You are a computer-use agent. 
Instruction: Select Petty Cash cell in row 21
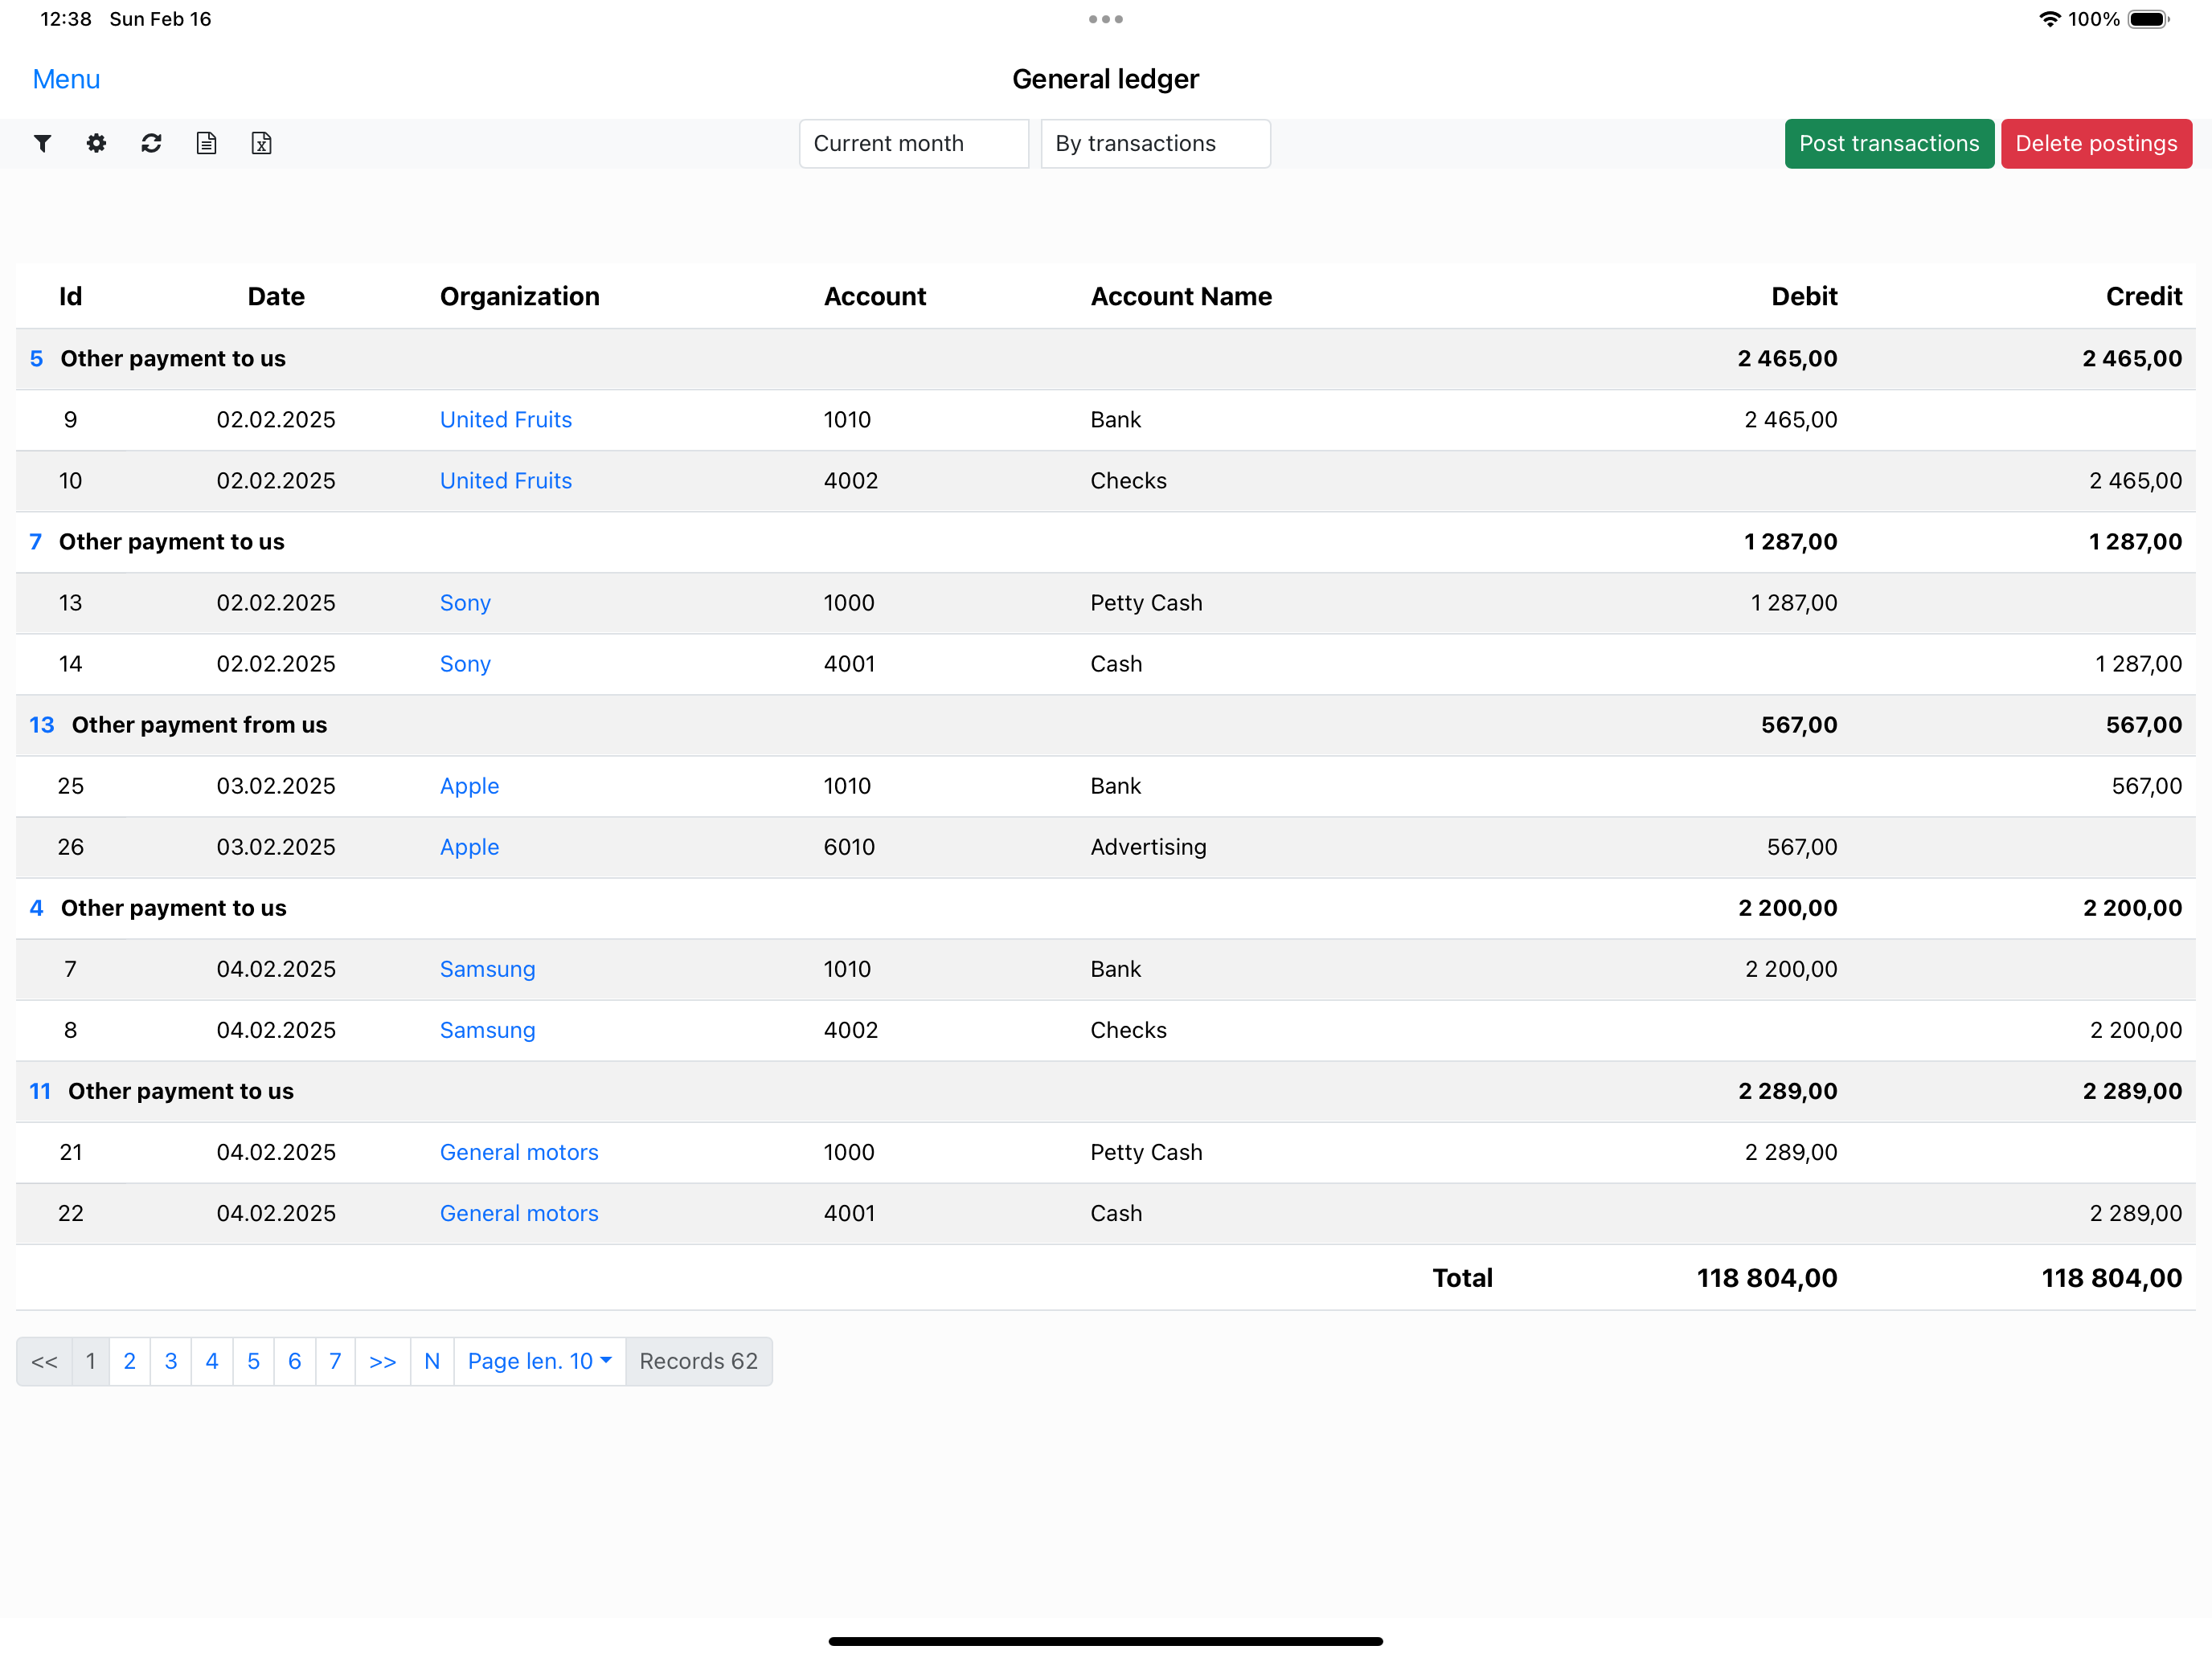pyautogui.click(x=1146, y=1152)
